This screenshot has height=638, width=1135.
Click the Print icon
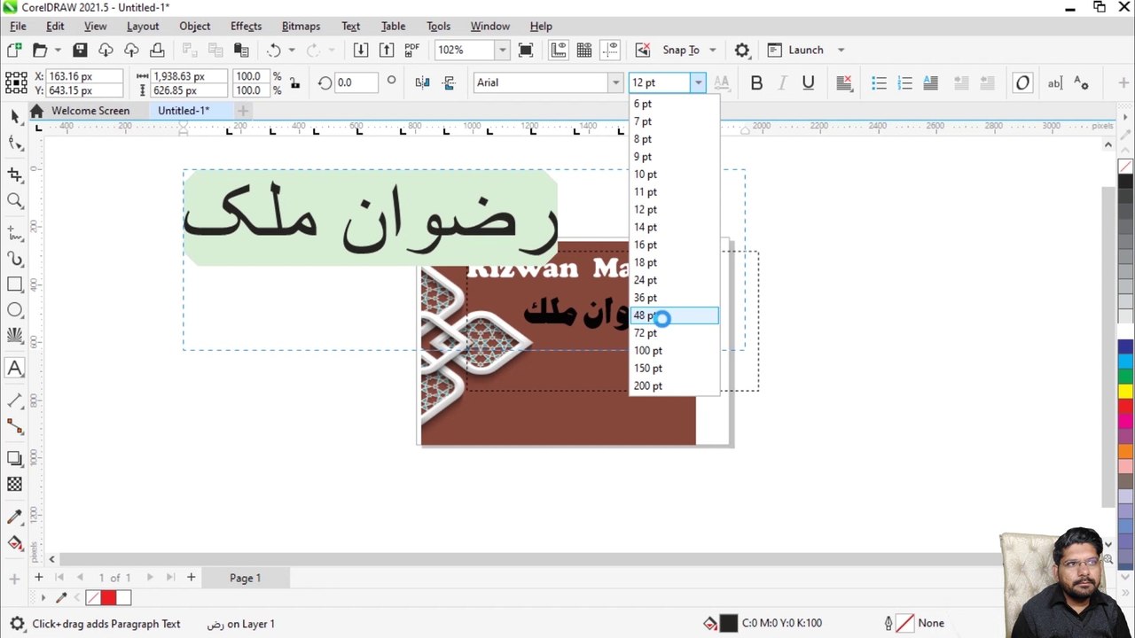pyautogui.click(x=157, y=50)
